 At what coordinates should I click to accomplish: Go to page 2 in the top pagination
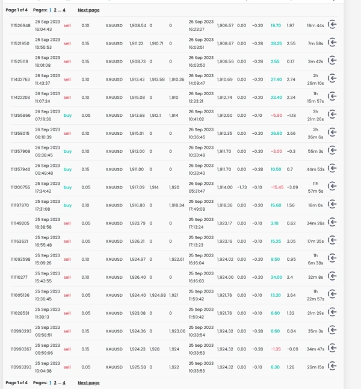55,10
